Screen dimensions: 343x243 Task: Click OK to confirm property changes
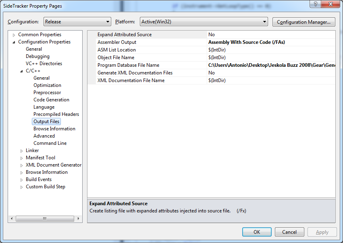click(257, 232)
